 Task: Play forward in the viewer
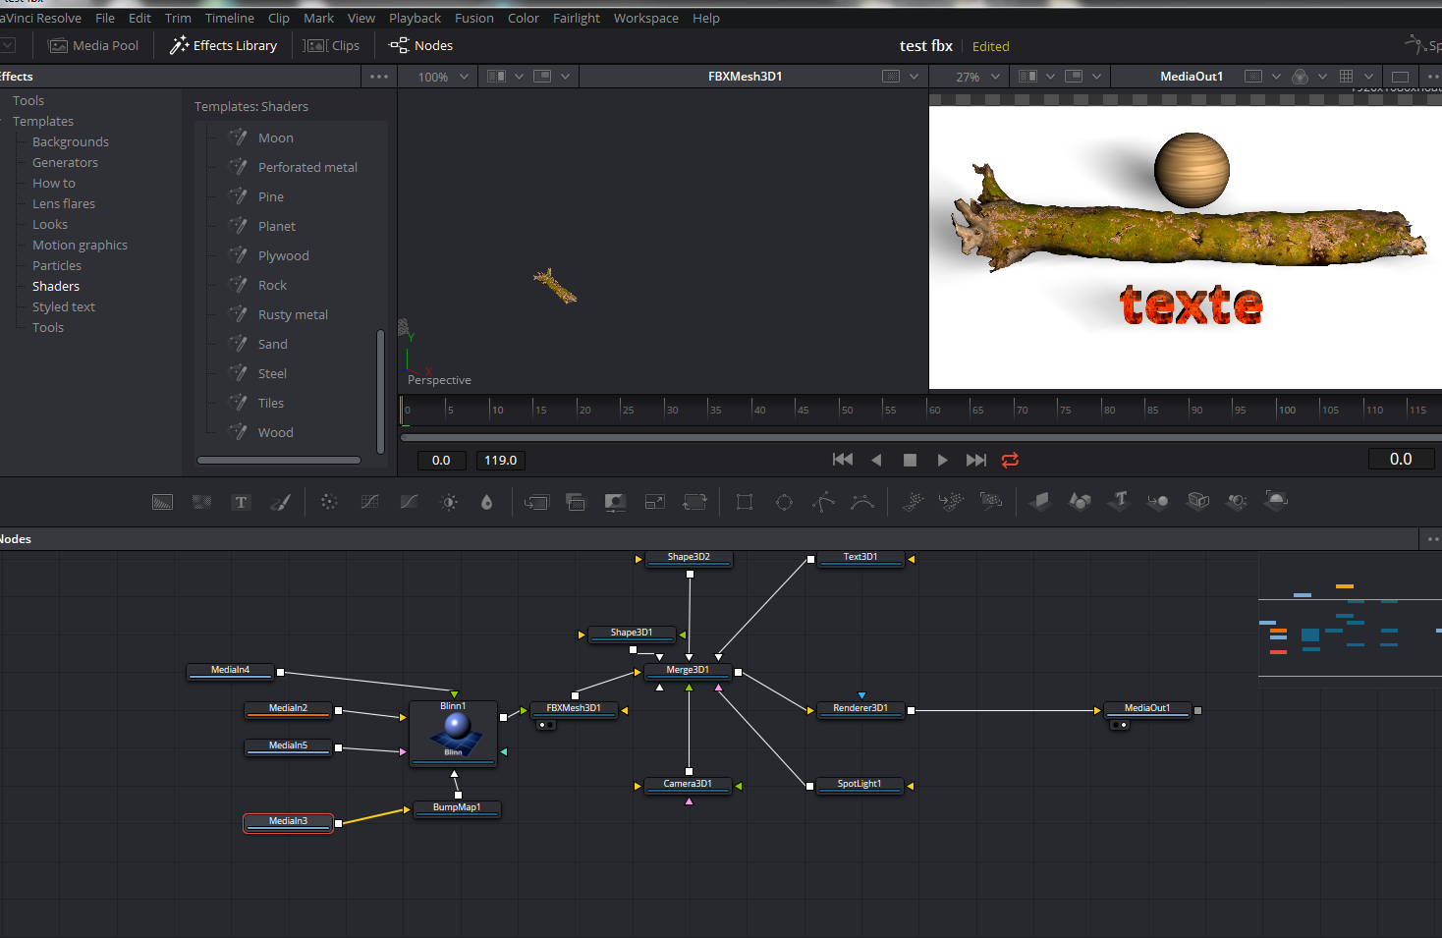pyautogui.click(x=943, y=460)
